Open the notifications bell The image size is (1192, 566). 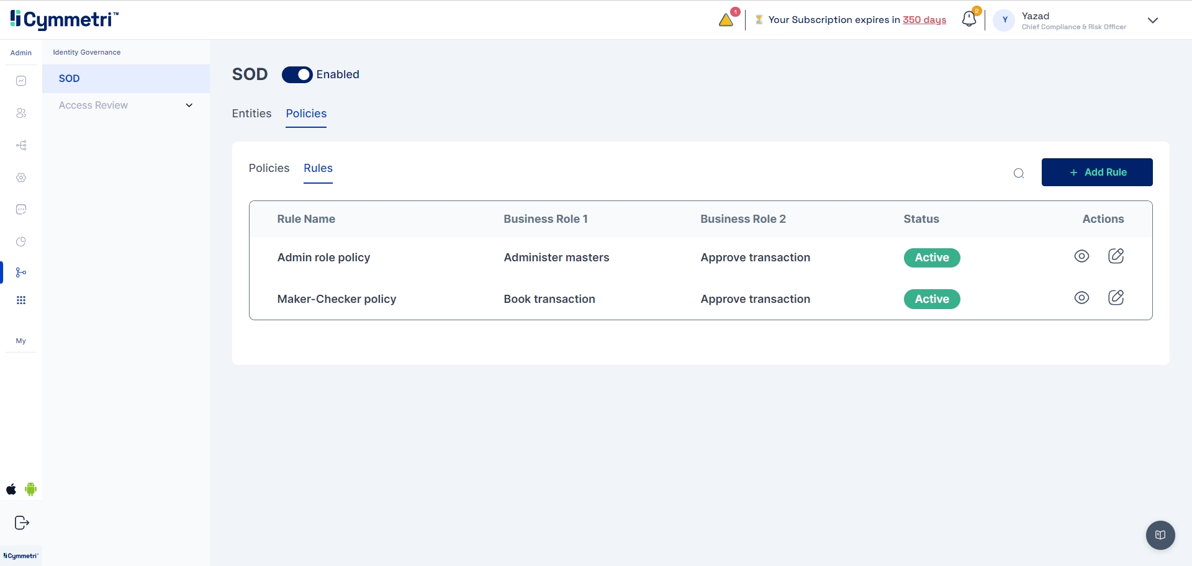[x=968, y=19]
